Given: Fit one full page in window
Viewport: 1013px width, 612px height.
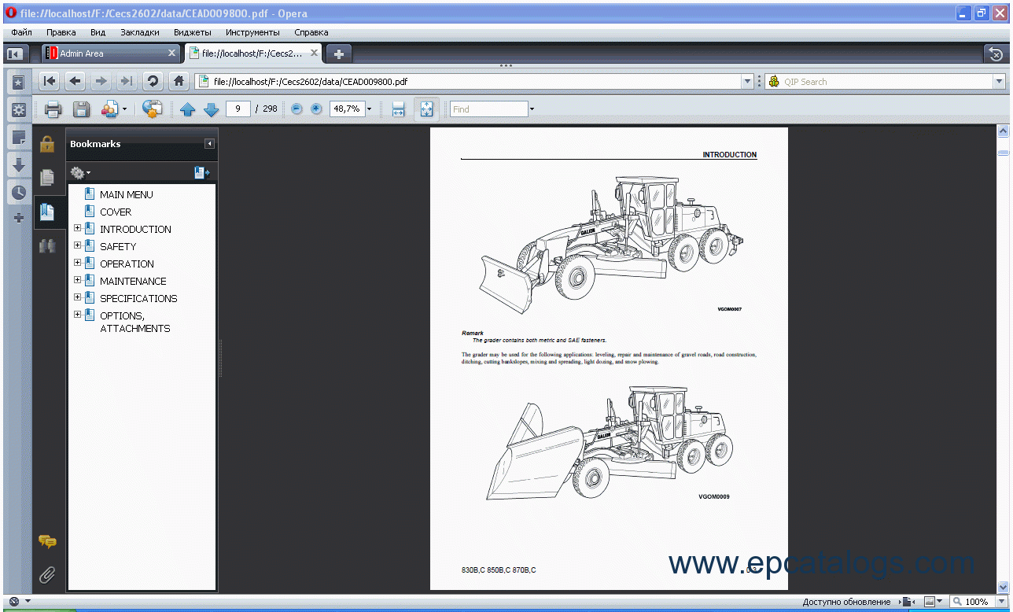Looking at the screenshot, I should pyautogui.click(x=426, y=109).
